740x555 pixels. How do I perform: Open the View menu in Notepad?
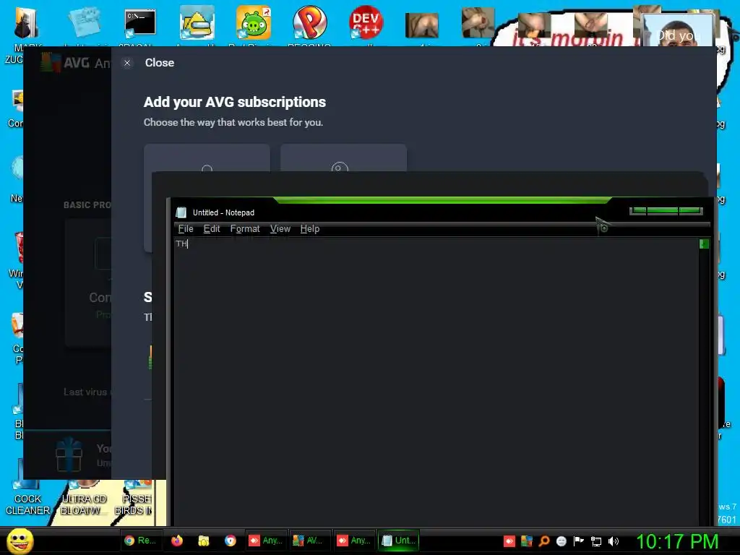point(280,229)
